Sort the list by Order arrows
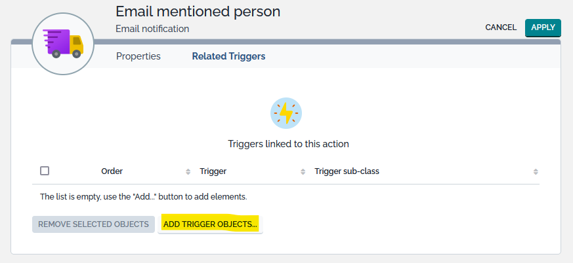573x263 pixels. click(189, 171)
